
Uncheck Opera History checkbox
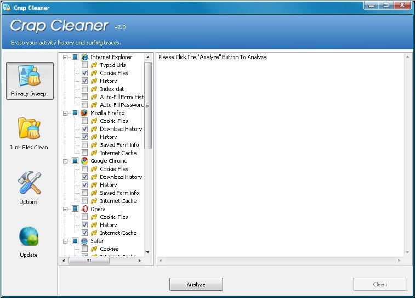(x=84, y=224)
